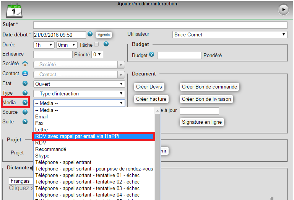Select appel sortant pour prise de rendez-vous
This screenshot has width=294, height=200.
94,169
